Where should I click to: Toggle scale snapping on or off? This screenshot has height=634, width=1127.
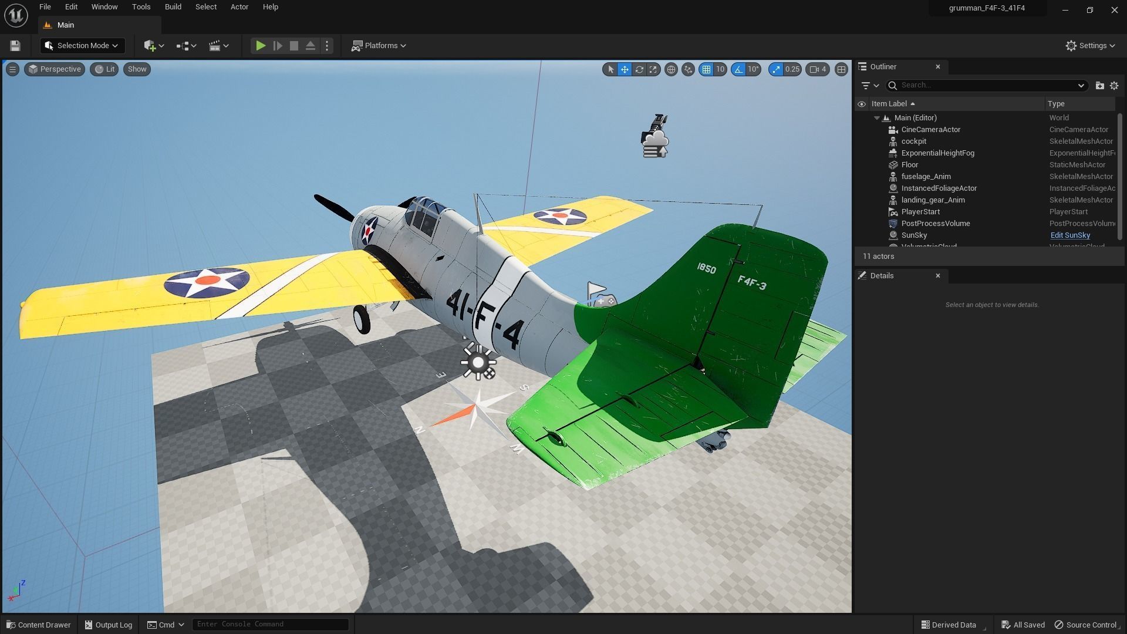pyautogui.click(x=777, y=69)
